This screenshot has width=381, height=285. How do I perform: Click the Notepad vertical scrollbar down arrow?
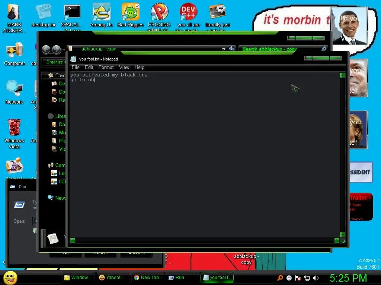[342, 235]
